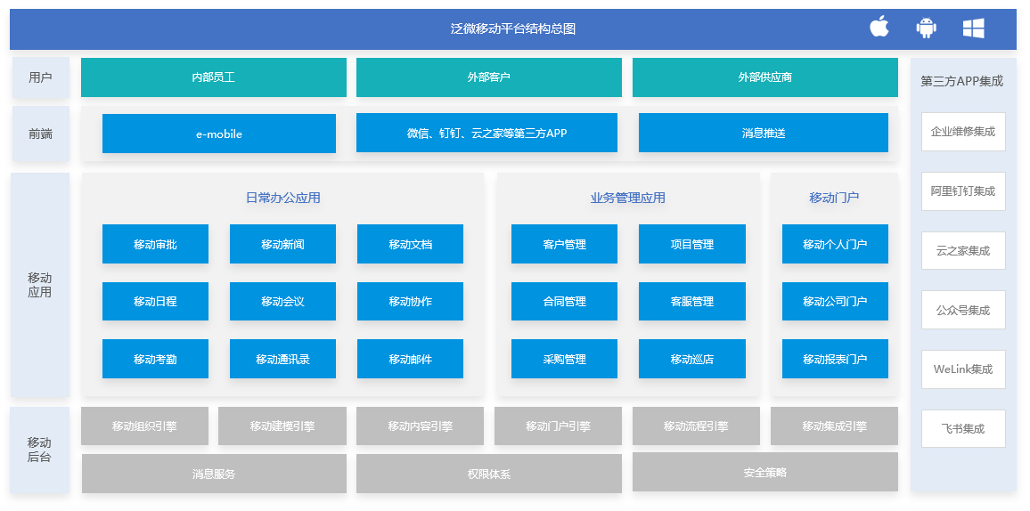Click the 第三方APP集成 heading
The width and height of the screenshot is (1030, 511).
[x=962, y=81]
